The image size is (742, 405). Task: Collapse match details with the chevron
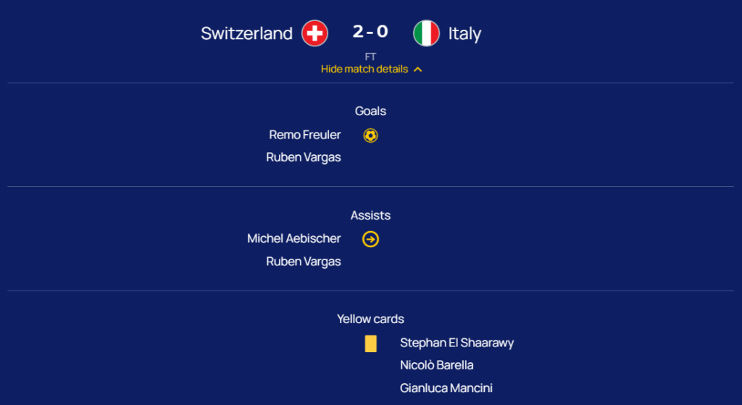coord(418,70)
